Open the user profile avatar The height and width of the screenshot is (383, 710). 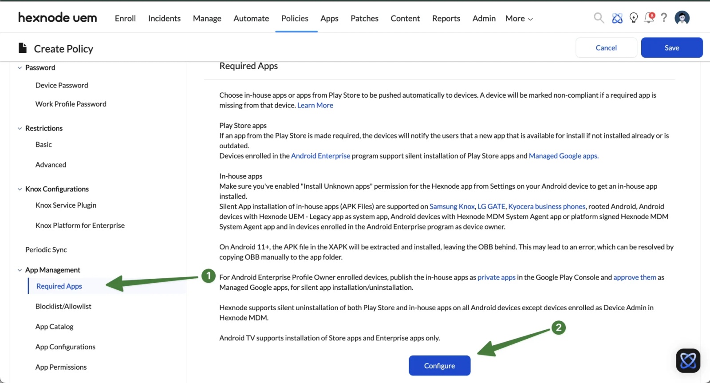pyautogui.click(x=682, y=18)
